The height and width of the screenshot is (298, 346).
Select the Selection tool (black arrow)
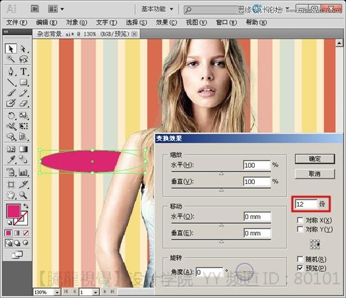click(11, 49)
